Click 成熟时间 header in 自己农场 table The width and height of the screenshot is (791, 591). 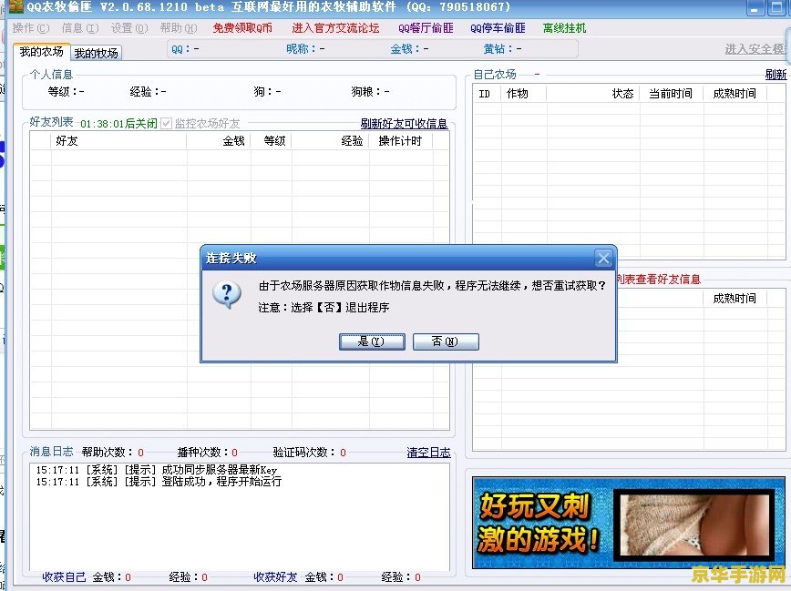735,94
